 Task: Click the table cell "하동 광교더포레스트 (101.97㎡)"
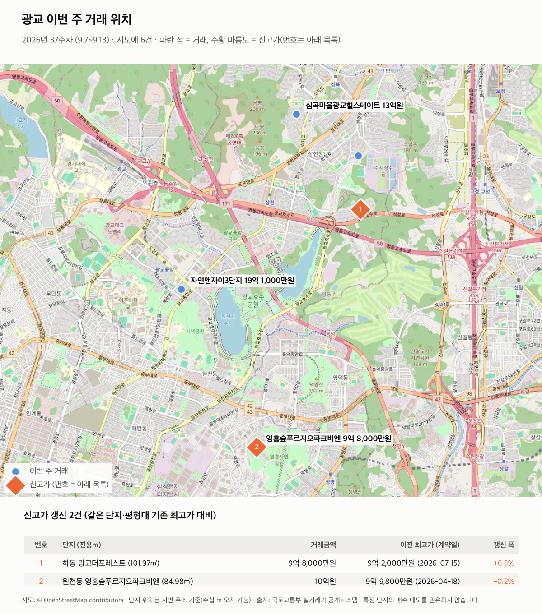(x=111, y=563)
